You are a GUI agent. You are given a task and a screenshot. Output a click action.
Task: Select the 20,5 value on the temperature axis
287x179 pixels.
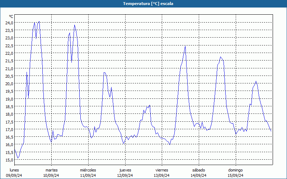9,76
